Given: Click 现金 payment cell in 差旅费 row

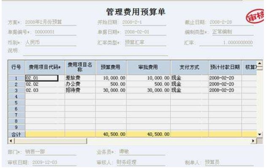Looking at the screenshot, I should click(190, 78).
